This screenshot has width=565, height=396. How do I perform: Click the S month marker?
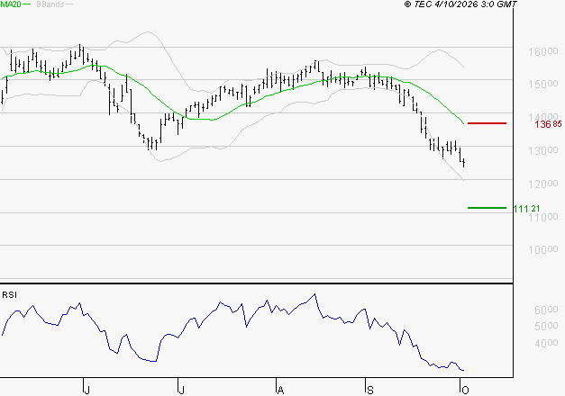[370, 390]
